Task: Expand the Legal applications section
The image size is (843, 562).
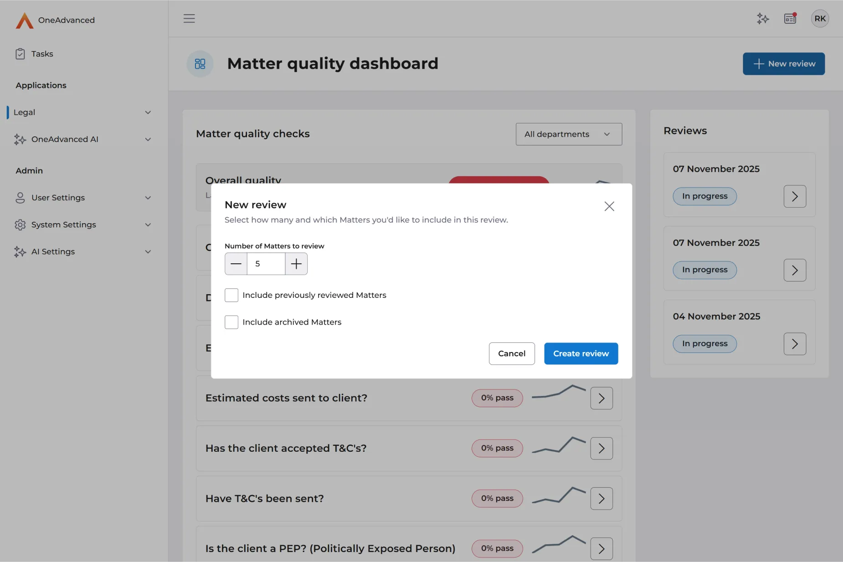Action: pos(82,112)
